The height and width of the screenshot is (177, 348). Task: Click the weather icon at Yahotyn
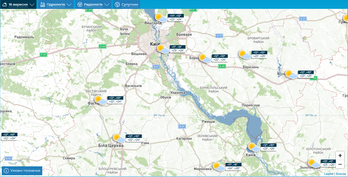291,75
